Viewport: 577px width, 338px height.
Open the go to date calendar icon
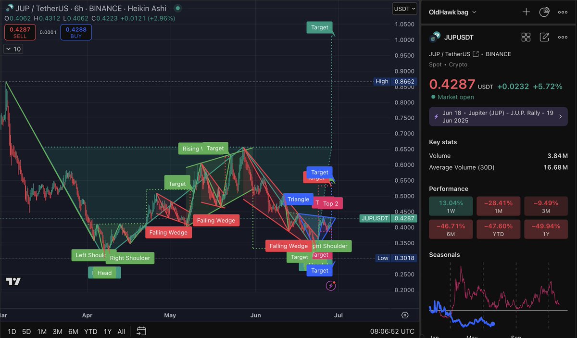click(141, 331)
